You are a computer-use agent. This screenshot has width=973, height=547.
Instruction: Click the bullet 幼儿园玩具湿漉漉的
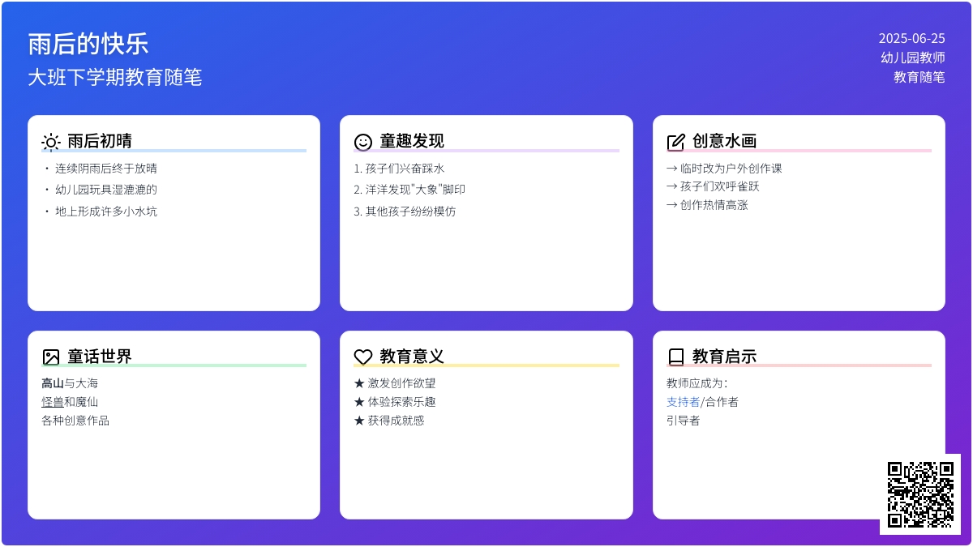pos(106,190)
